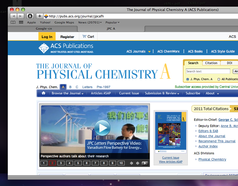238x186 pixels.
Task: Select carousel slide 2
Action: pyautogui.click(x=52, y=163)
